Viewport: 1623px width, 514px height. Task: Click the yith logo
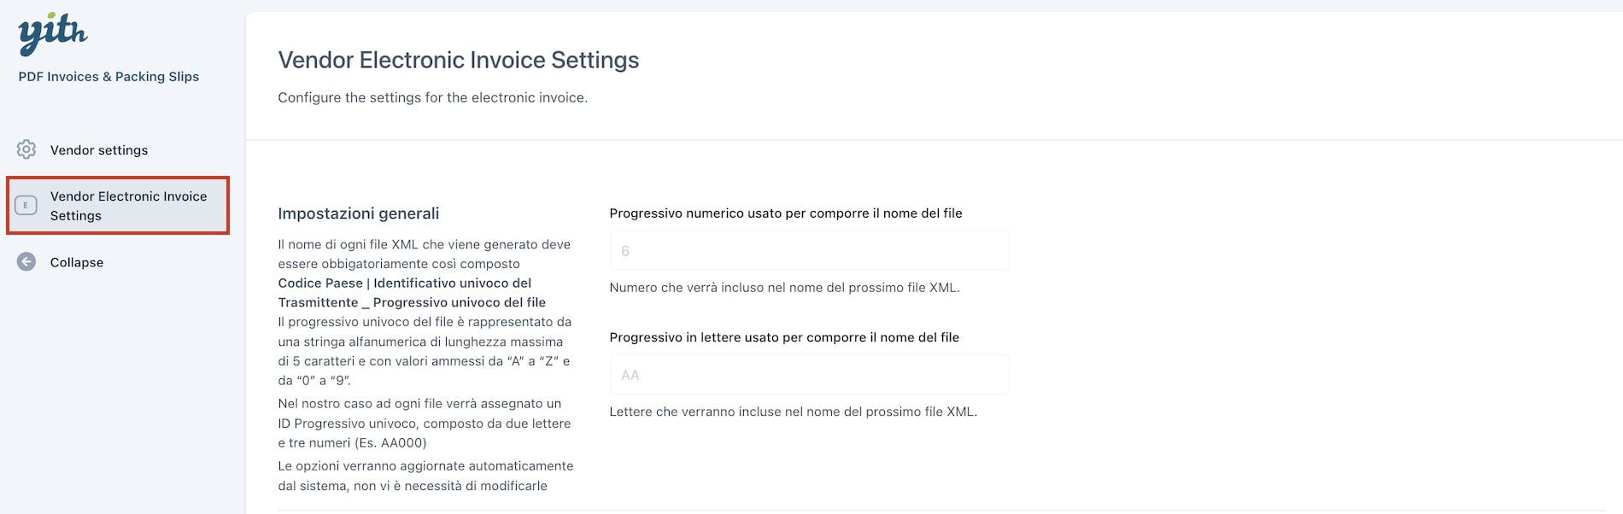click(x=53, y=34)
